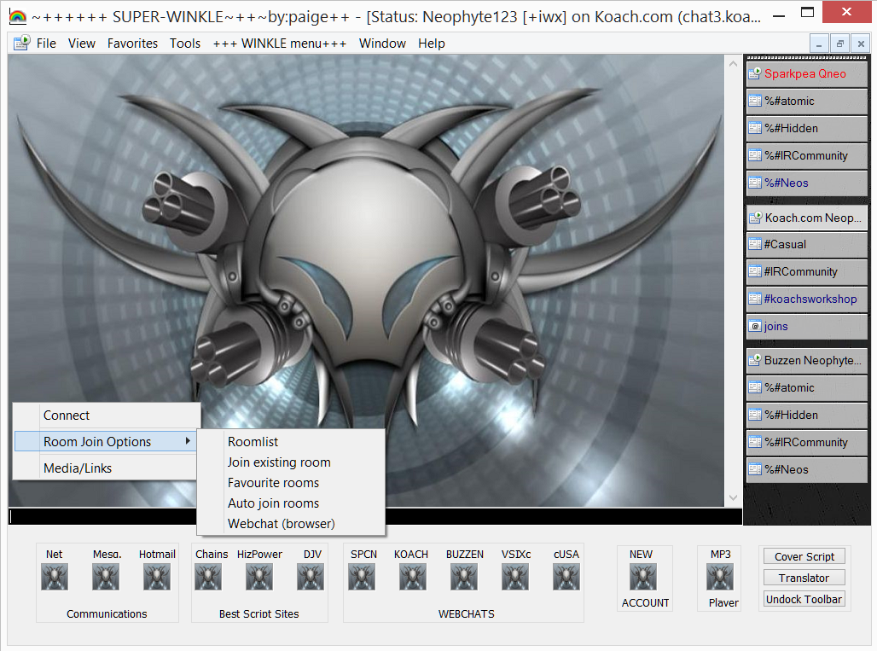Image resolution: width=877 pixels, height=651 pixels.
Task: Click the Chains script site icon
Action: [x=208, y=578]
